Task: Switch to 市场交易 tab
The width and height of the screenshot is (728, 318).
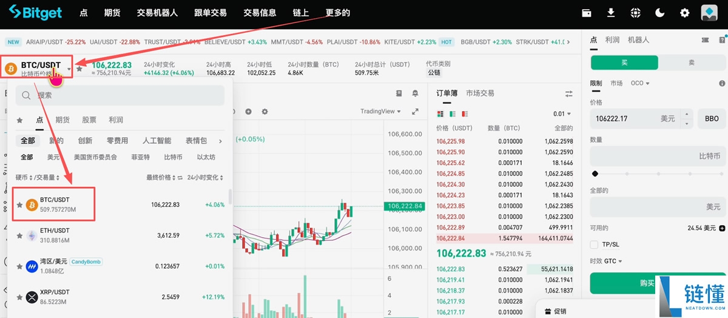Action: (480, 93)
